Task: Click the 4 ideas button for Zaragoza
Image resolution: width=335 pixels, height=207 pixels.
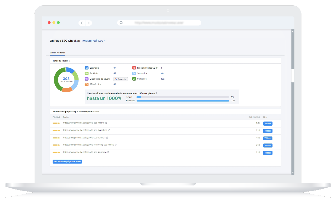Action: point(268,153)
